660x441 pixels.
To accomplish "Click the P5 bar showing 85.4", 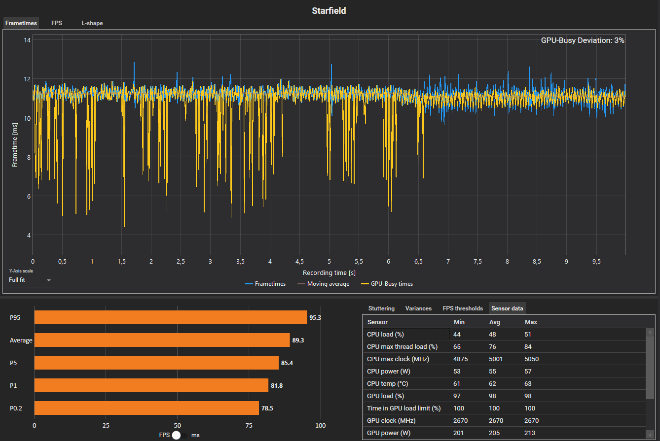I will coord(156,363).
